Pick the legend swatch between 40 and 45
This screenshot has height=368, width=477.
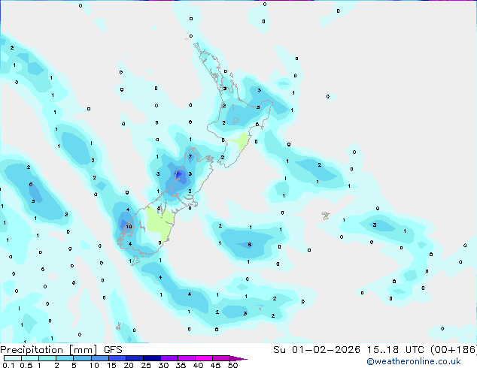click(204, 358)
